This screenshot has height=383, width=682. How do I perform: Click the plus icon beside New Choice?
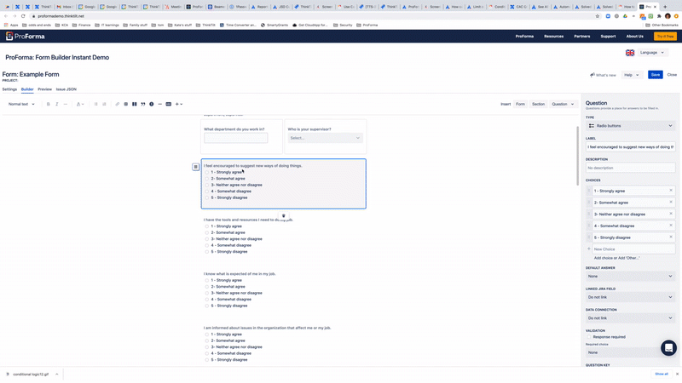pyautogui.click(x=589, y=249)
